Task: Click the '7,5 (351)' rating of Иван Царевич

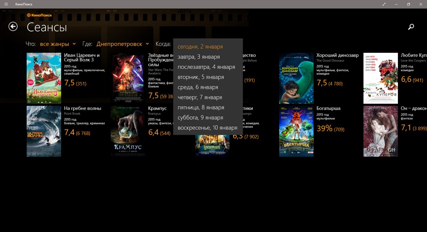Action: pyautogui.click(x=75, y=83)
